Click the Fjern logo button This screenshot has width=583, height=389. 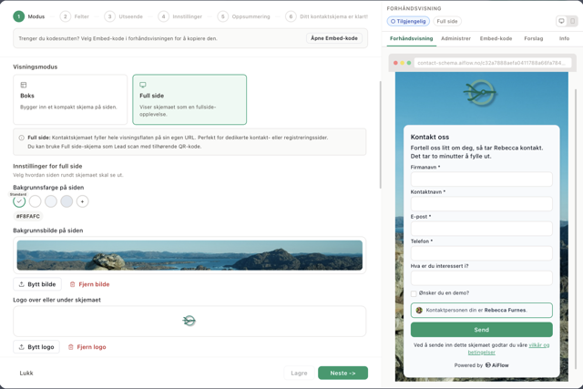(87, 346)
